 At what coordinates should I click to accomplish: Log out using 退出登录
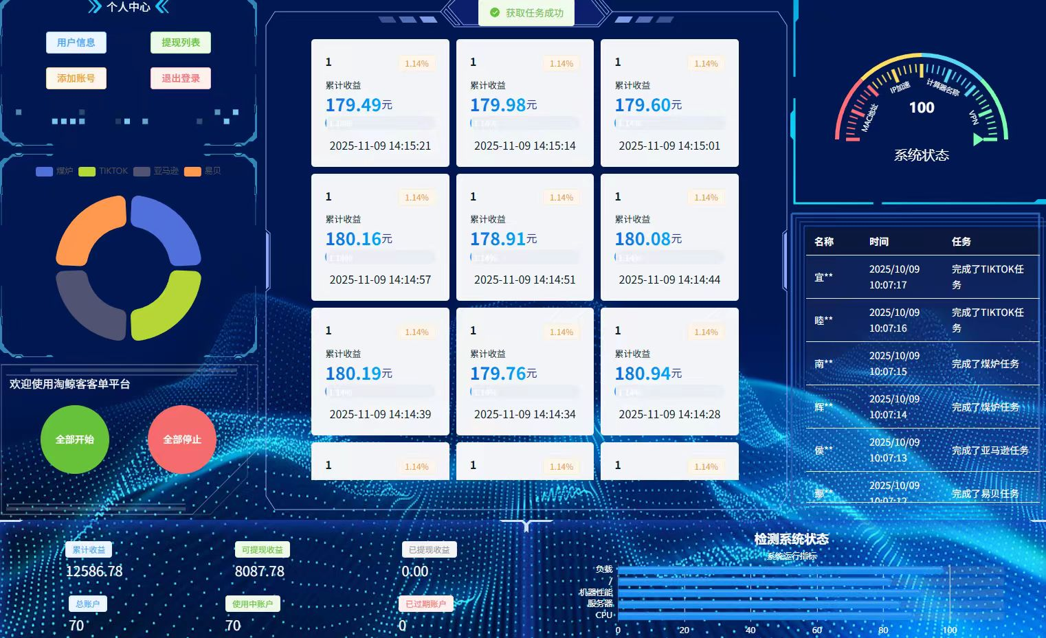(181, 78)
